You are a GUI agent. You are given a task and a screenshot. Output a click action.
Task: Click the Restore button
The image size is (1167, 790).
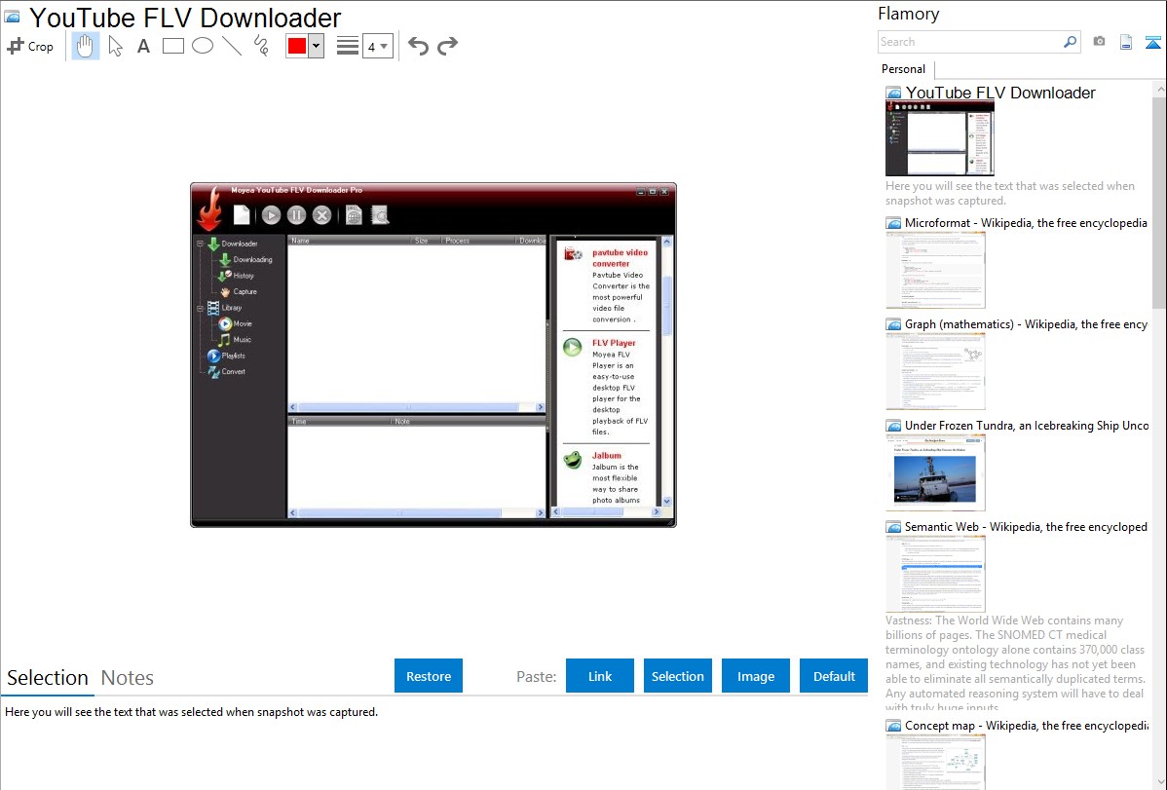click(x=429, y=676)
